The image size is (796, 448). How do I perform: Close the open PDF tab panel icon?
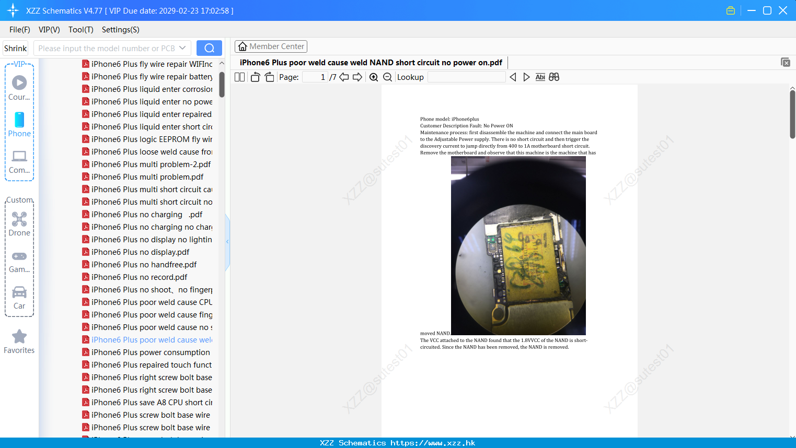click(786, 62)
